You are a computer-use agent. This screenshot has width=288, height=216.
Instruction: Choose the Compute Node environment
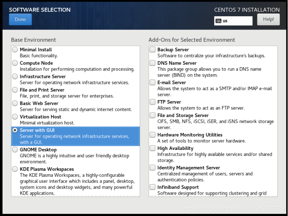pyautogui.click(x=15, y=63)
